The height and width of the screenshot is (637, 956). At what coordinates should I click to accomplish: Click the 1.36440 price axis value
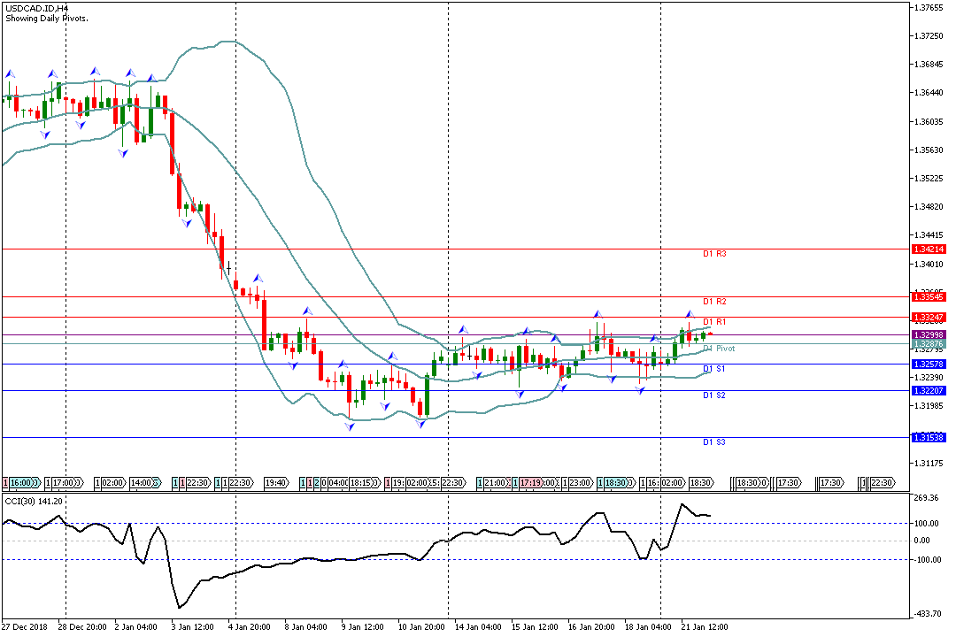coord(929,93)
